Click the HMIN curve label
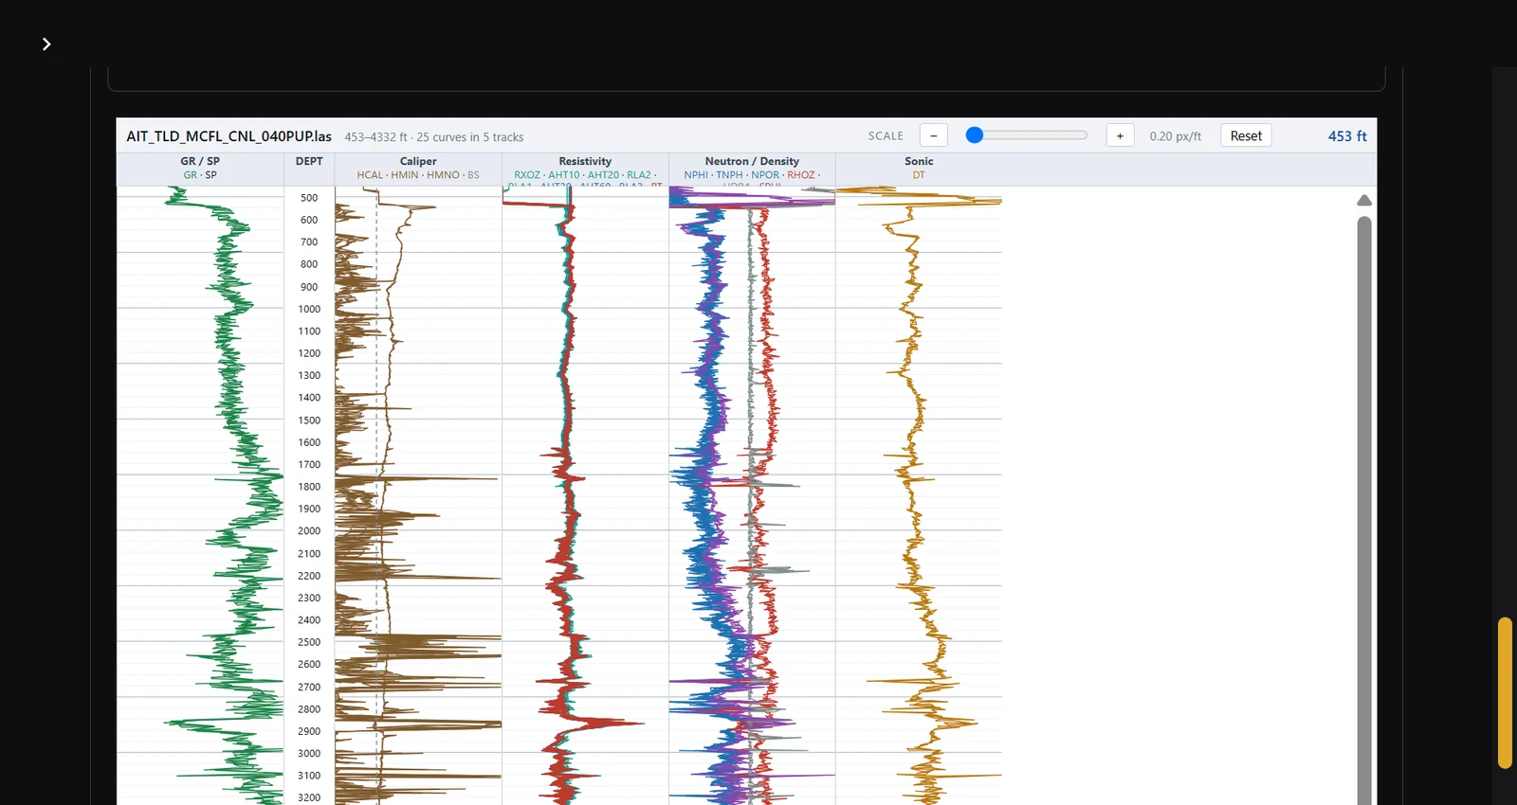This screenshot has height=805, width=1517. click(x=405, y=175)
